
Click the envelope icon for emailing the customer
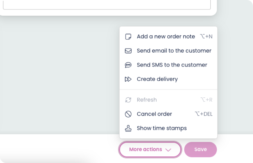[x=128, y=51]
